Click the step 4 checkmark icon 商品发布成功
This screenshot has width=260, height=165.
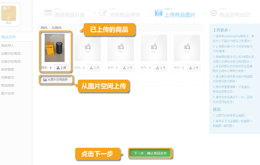tap(214, 13)
